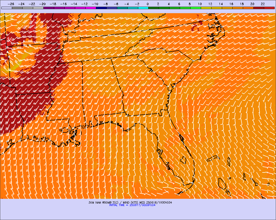Click the "-26" scale label

point(11,4)
